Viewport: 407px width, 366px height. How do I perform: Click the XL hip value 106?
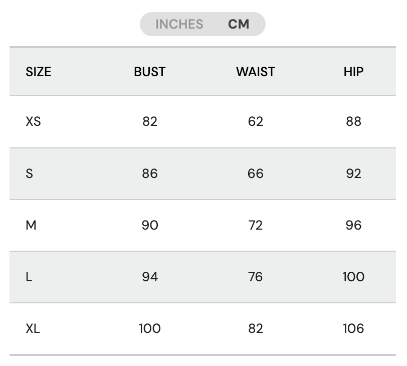353,328
